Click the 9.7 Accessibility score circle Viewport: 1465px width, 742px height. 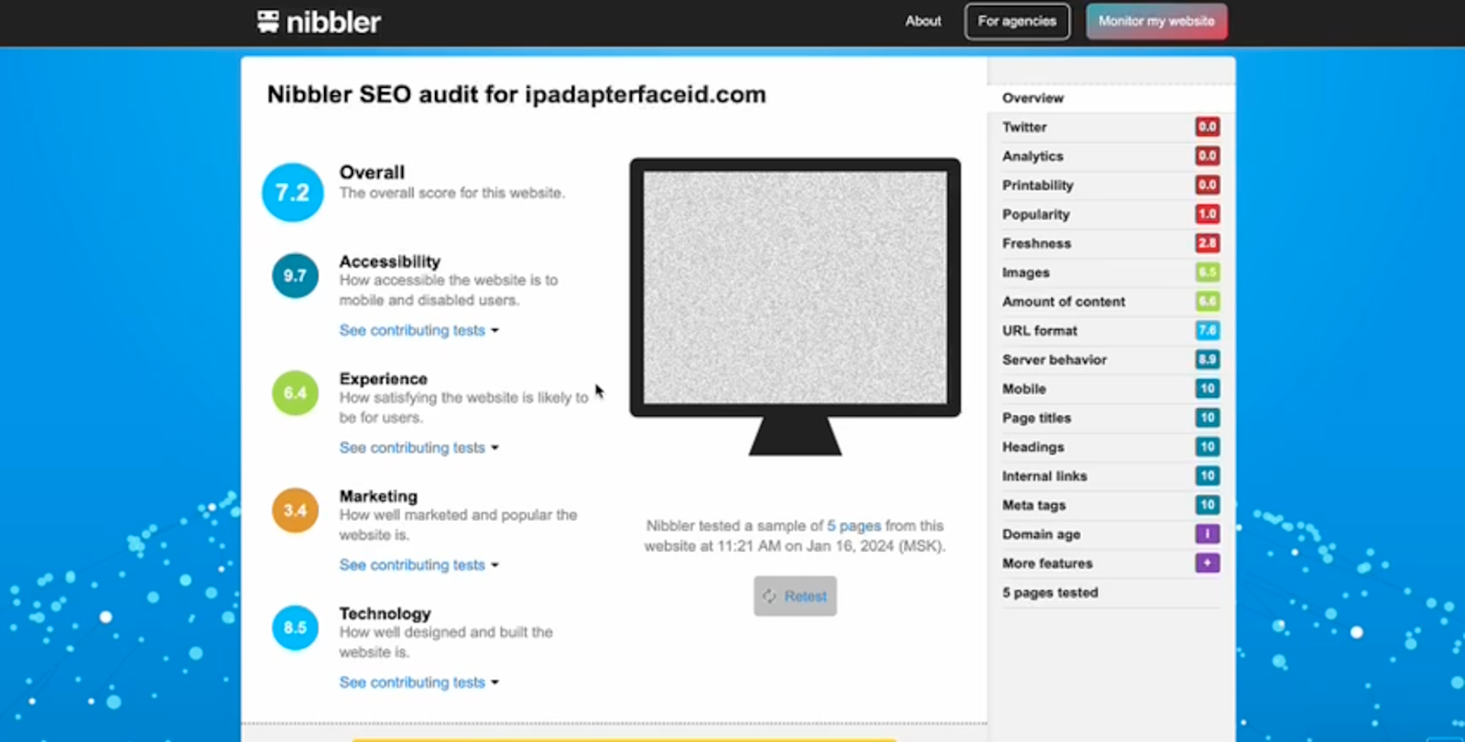(x=295, y=275)
